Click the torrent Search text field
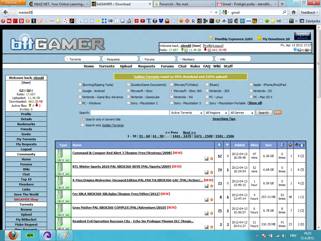Screen dimensions: 321x241 [130, 113]
